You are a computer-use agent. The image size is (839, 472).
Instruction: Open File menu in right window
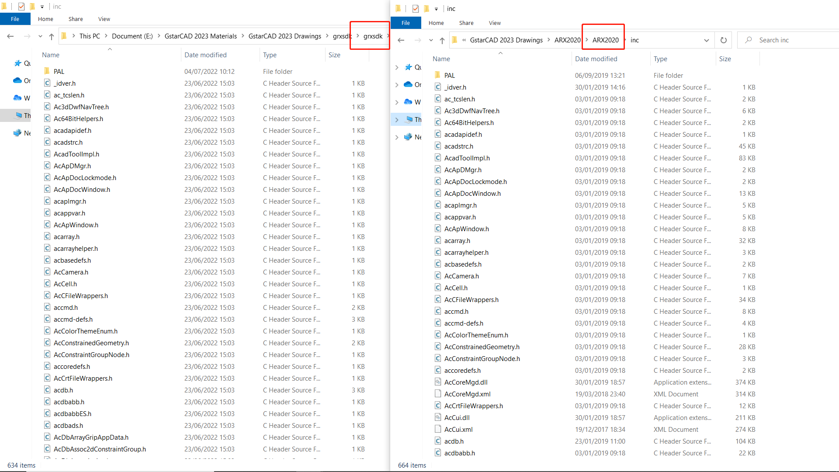pos(406,23)
